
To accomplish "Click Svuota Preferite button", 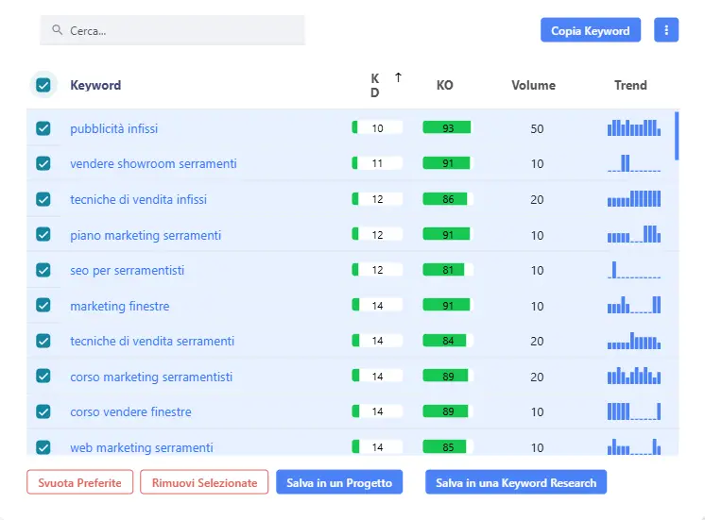I will (80, 482).
